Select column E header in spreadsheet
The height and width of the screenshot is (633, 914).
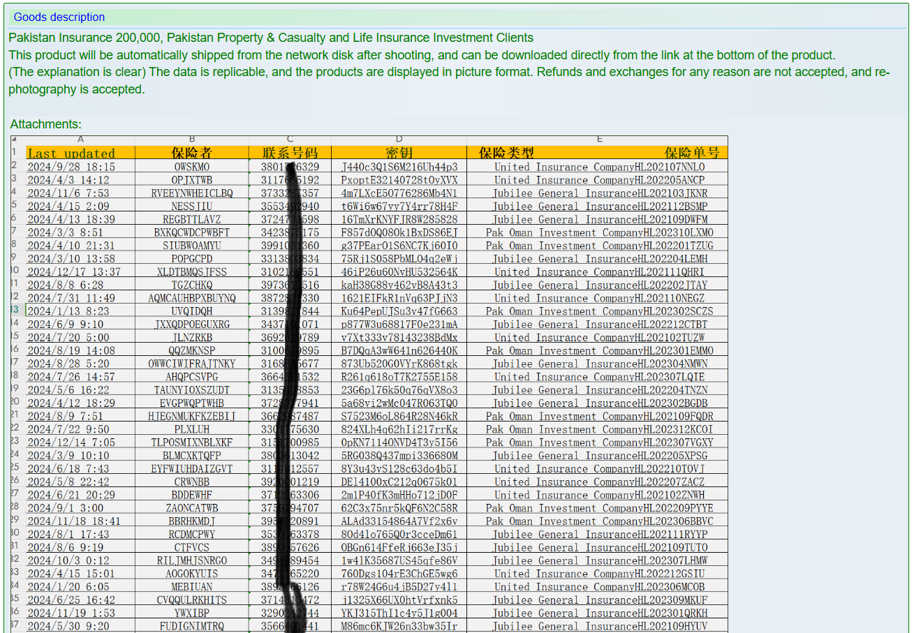click(598, 140)
